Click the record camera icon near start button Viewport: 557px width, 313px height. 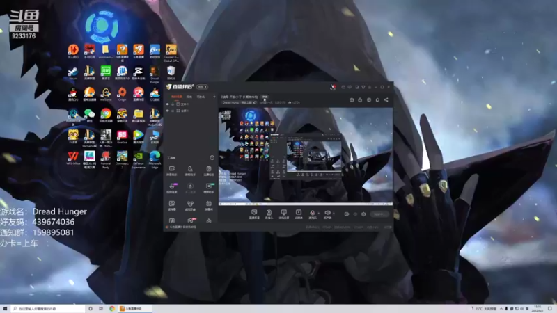pos(346,214)
